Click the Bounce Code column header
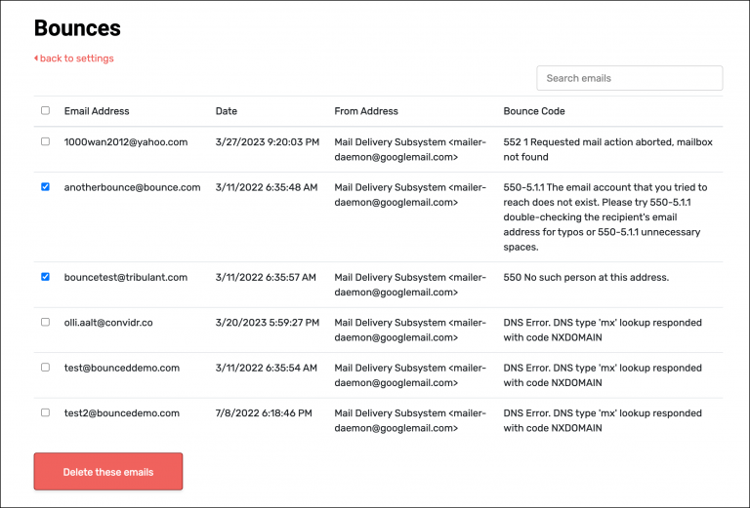The width and height of the screenshot is (750, 508). click(534, 111)
